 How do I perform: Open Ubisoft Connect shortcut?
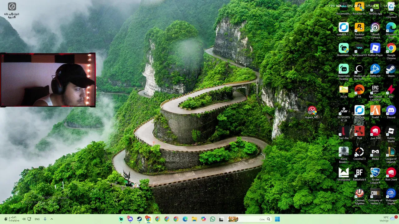click(x=375, y=31)
